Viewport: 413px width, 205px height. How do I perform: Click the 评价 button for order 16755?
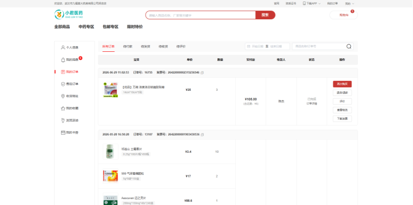(342, 101)
